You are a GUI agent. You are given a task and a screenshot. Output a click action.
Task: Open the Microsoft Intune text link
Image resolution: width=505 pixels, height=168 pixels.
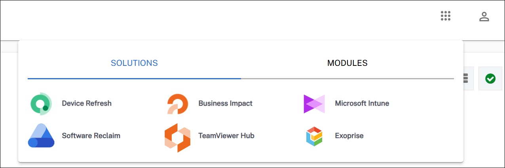pyautogui.click(x=362, y=103)
